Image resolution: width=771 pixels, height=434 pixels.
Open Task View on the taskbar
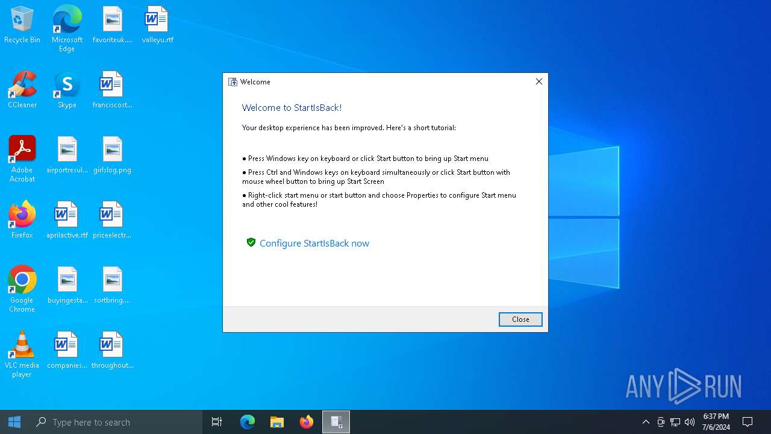pos(217,422)
